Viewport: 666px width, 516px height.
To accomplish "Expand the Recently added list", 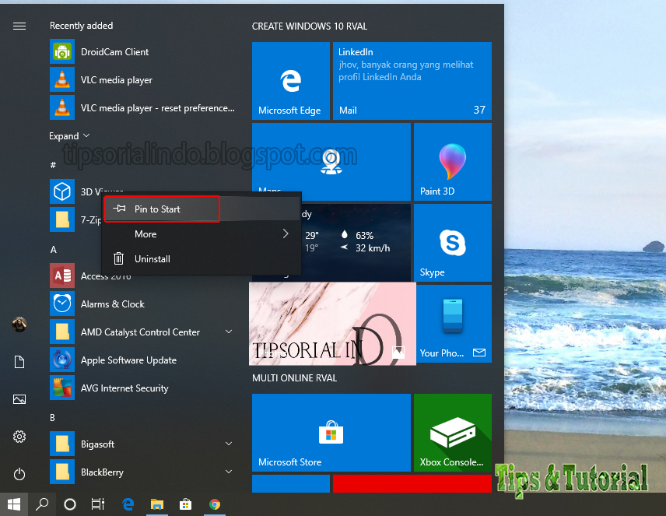I will pos(69,136).
